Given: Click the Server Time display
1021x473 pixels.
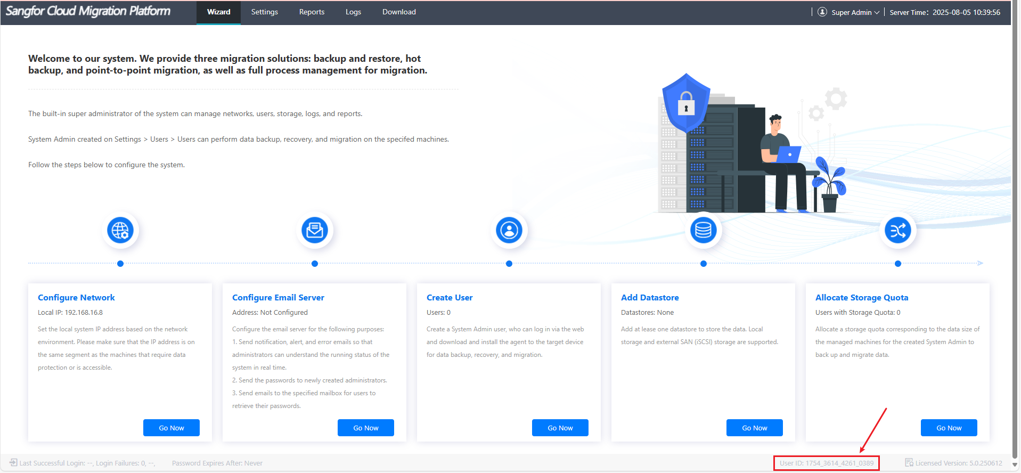Looking at the screenshot, I should point(945,12).
